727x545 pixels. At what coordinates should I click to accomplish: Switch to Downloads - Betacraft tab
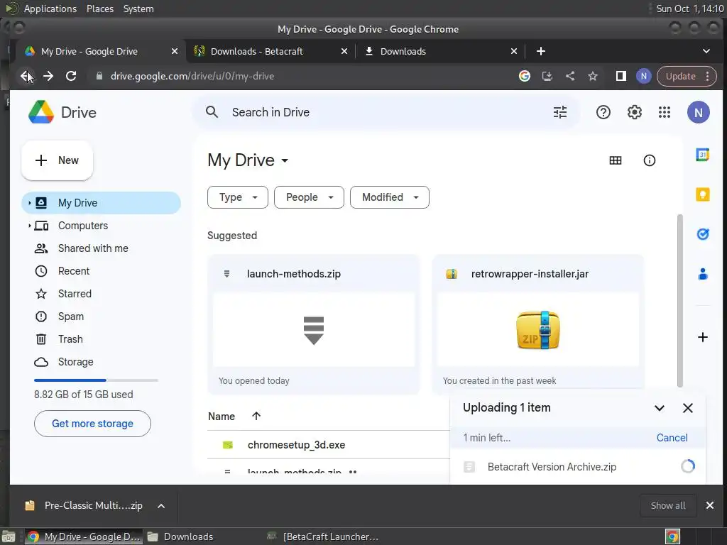point(270,51)
